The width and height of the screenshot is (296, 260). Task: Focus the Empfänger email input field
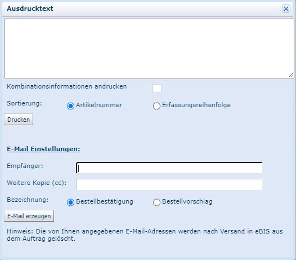click(x=169, y=168)
